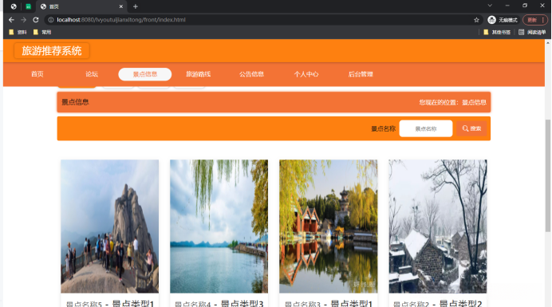Viewport: 552px width, 307px height.
Task: Open the lake with willow photo
Action: [219, 226]
